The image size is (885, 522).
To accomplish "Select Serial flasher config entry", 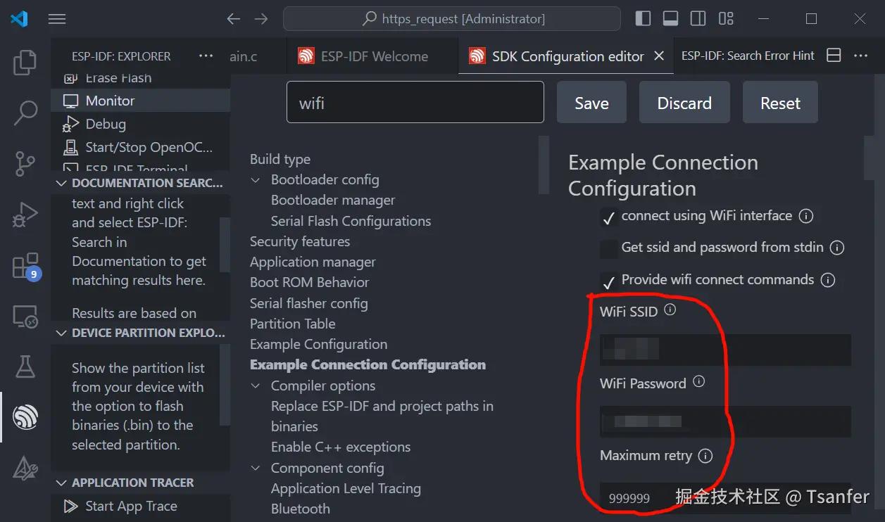I will click(308, 303).
